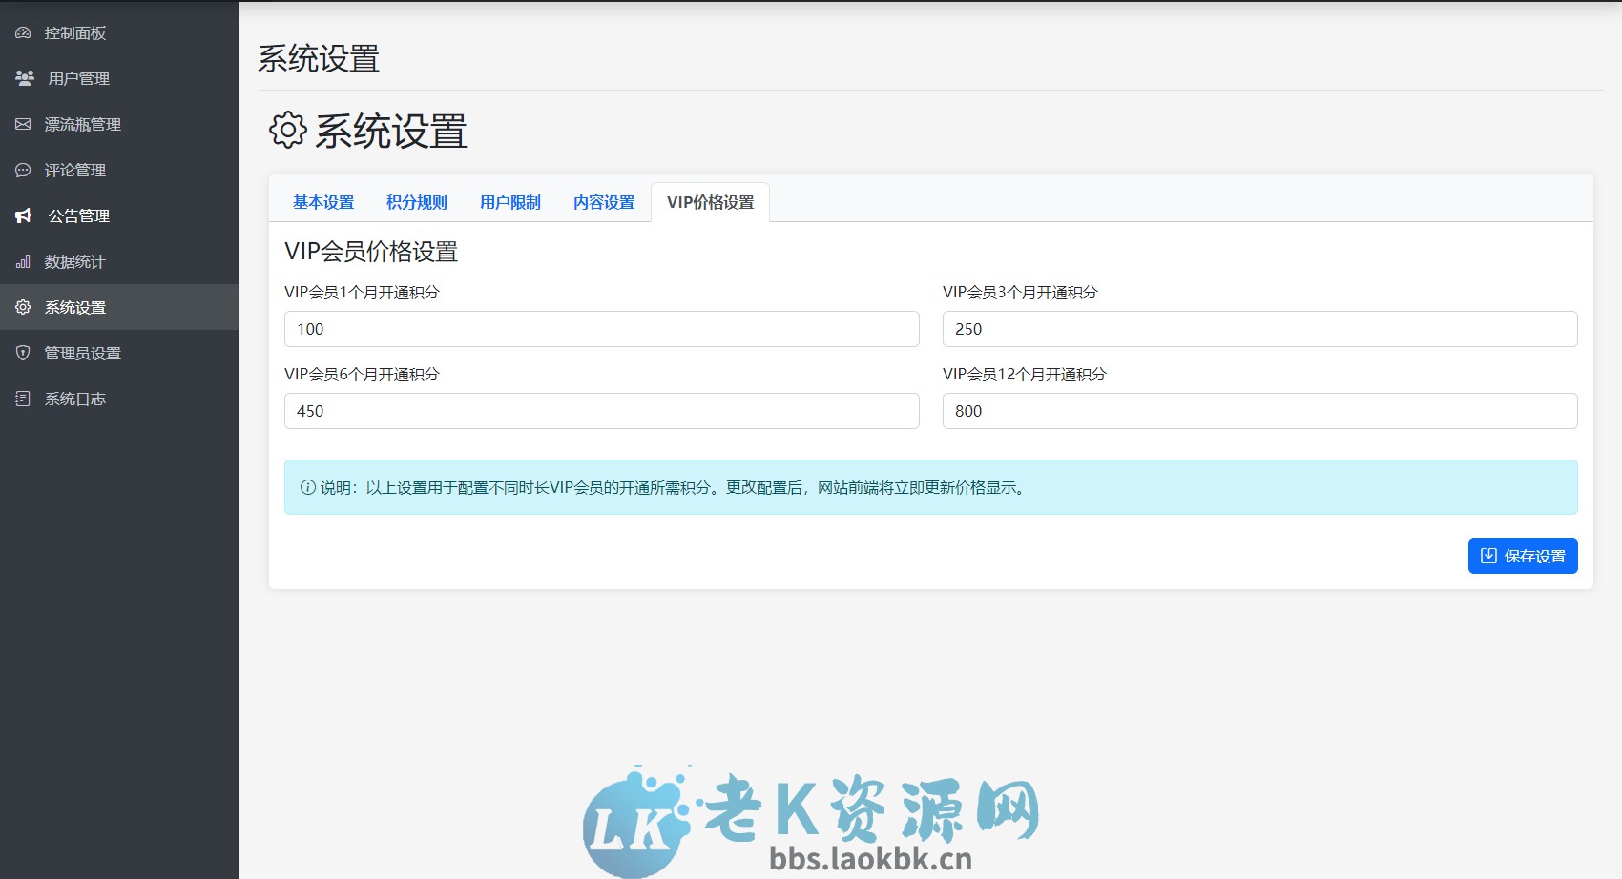Select the VIP价格设置 tab
The width and height of the screenshot is (1622, 879).
(710, 201)
